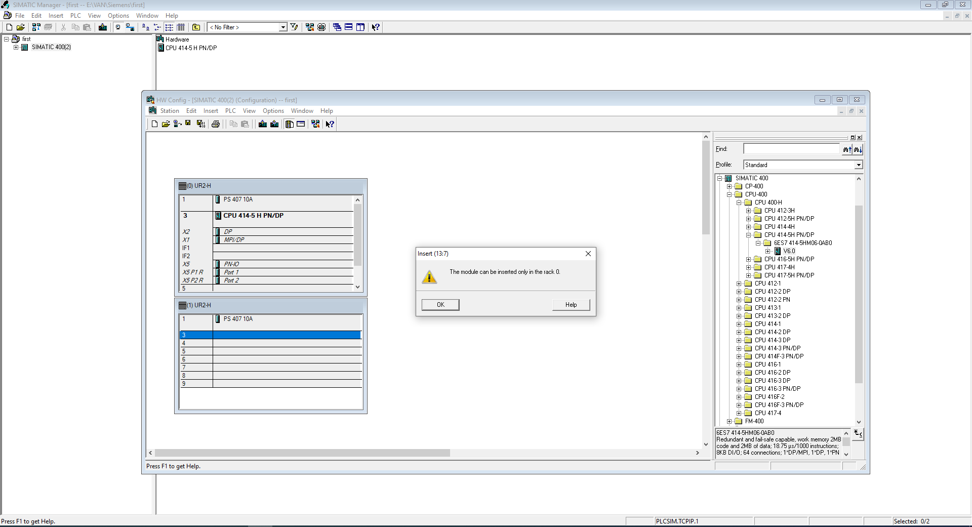
Task: Expand SIMATIC 400(2) in project tree
Action: coord(16,47)
